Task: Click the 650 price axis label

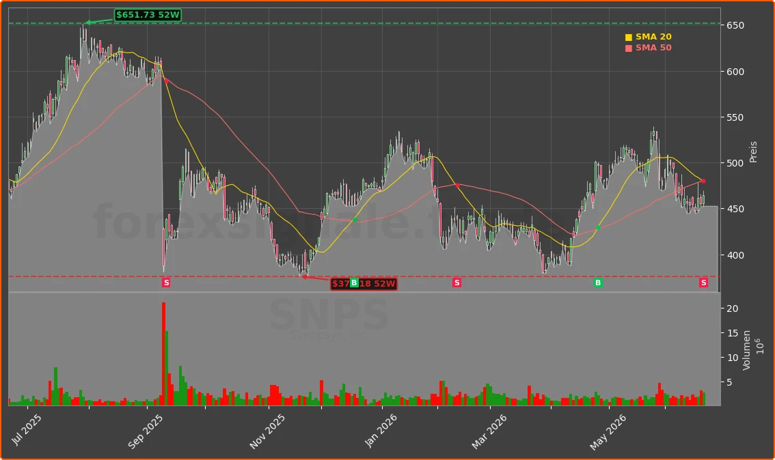Action: [x=735, y=26]
